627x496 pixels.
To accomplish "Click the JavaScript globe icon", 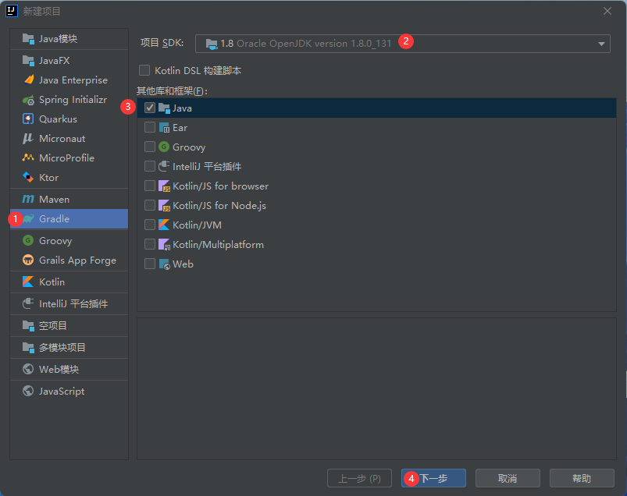I will (x=28, y=391).
